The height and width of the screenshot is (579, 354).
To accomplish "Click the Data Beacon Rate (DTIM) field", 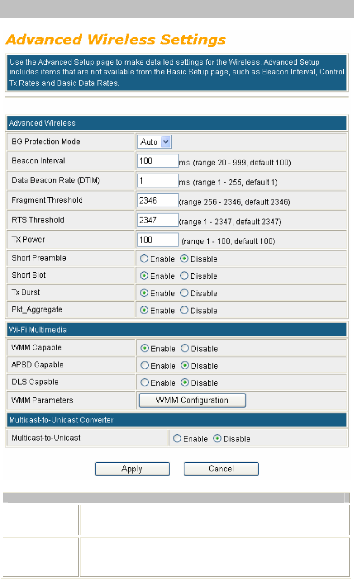I will pos(158,181).
